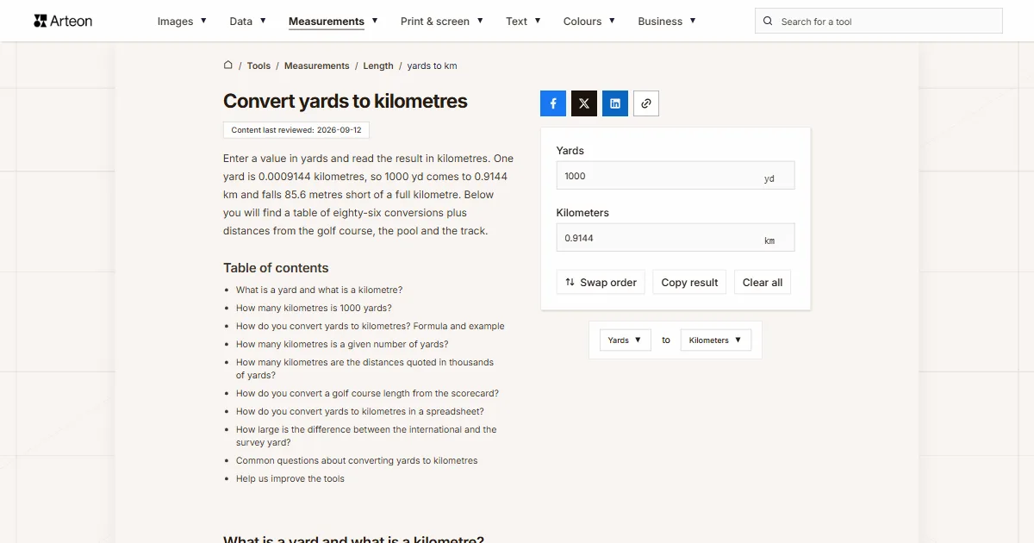Focus the Search for a tool field

[x=879, y=22]
